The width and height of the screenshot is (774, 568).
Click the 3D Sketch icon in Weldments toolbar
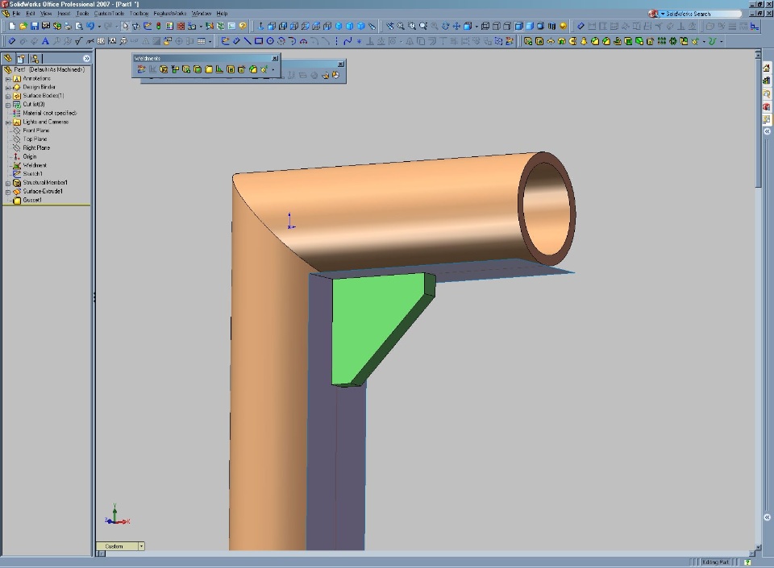tap(141, 69)
